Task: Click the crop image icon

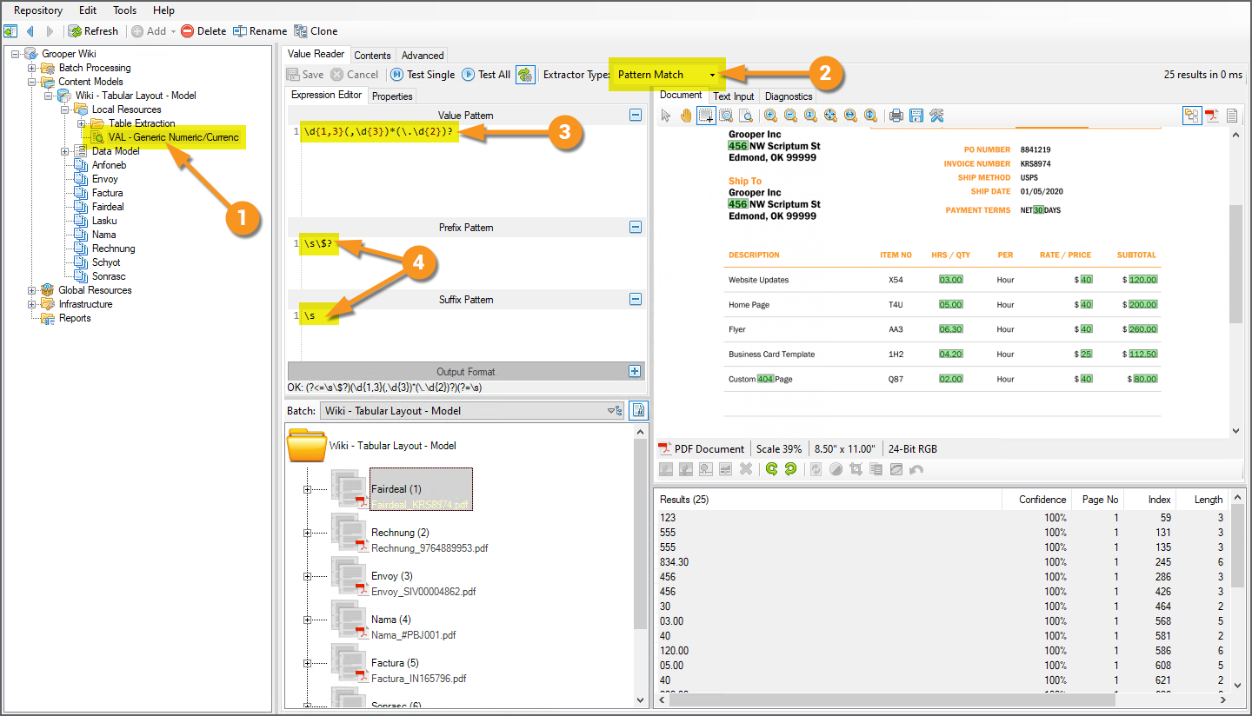Action: (856, 469)
